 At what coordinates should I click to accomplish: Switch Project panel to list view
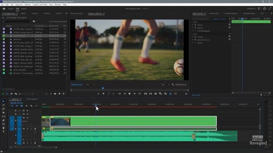[7, 93]
